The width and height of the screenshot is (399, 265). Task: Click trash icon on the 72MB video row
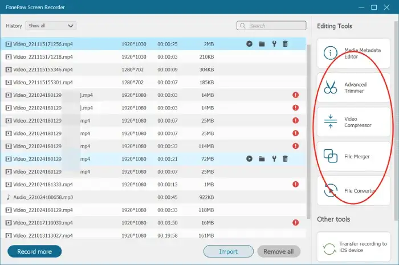coord(285,159)
